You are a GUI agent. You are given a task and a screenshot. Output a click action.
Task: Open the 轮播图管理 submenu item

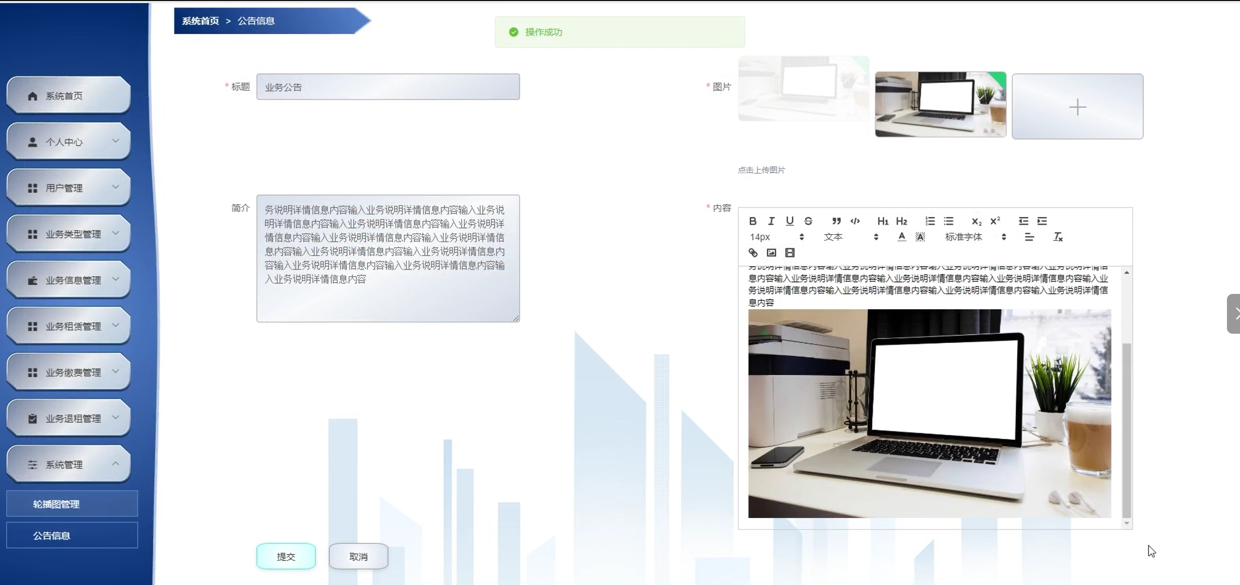pos(72,504)
